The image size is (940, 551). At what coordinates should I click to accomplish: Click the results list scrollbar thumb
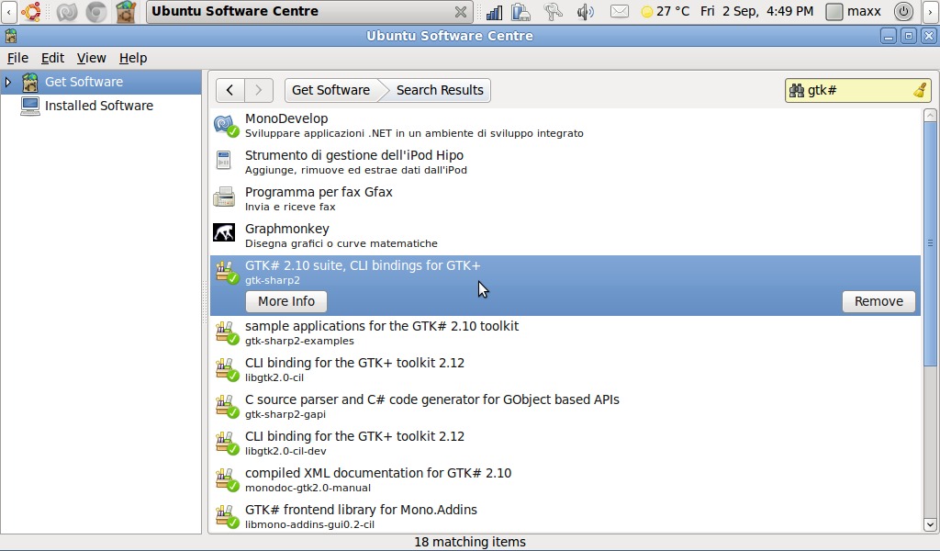point(930,242)
